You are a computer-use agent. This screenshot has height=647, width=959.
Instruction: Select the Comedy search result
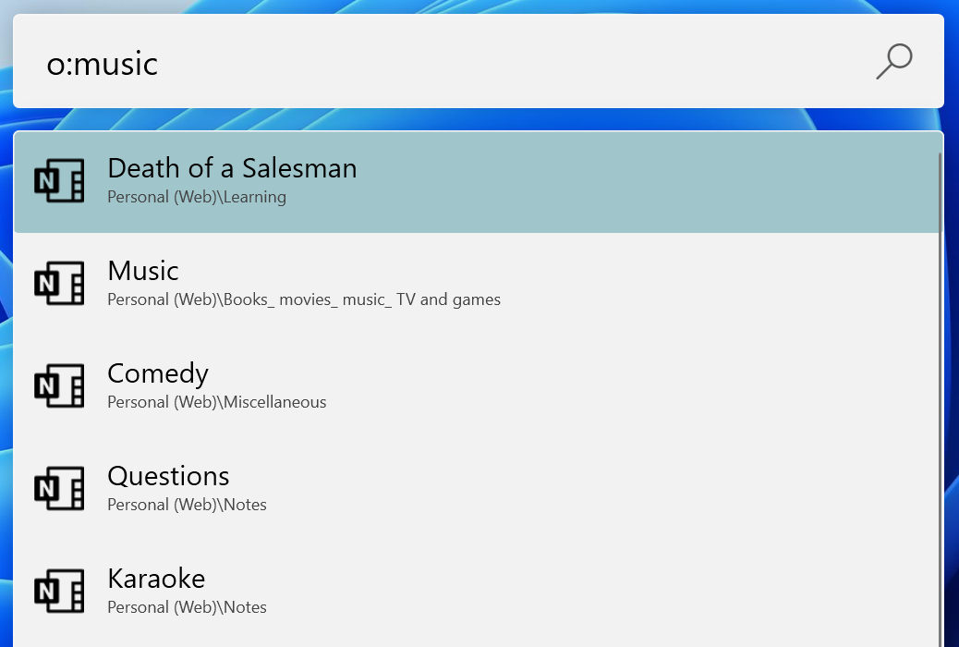[158, 374]
